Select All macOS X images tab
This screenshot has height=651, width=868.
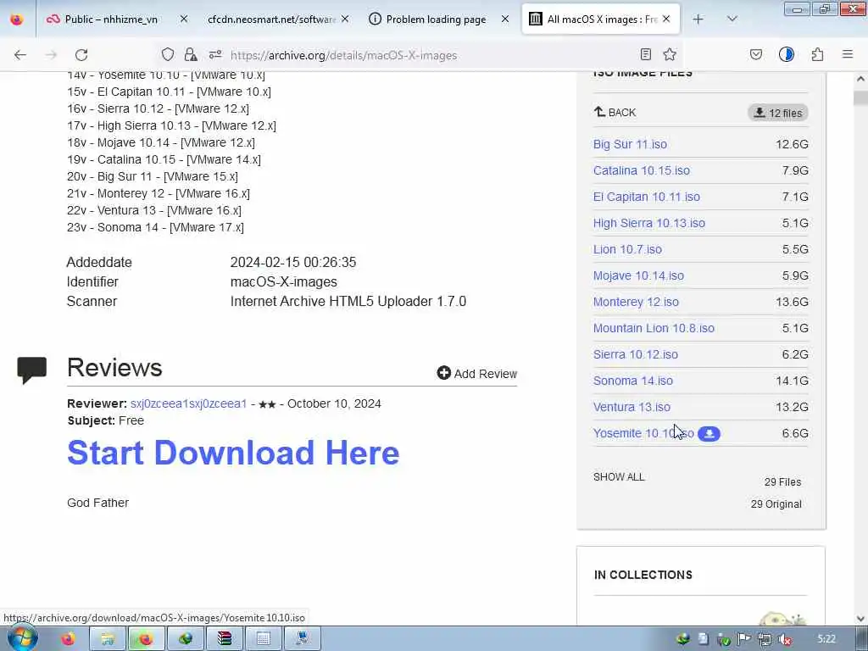(601, 19)
